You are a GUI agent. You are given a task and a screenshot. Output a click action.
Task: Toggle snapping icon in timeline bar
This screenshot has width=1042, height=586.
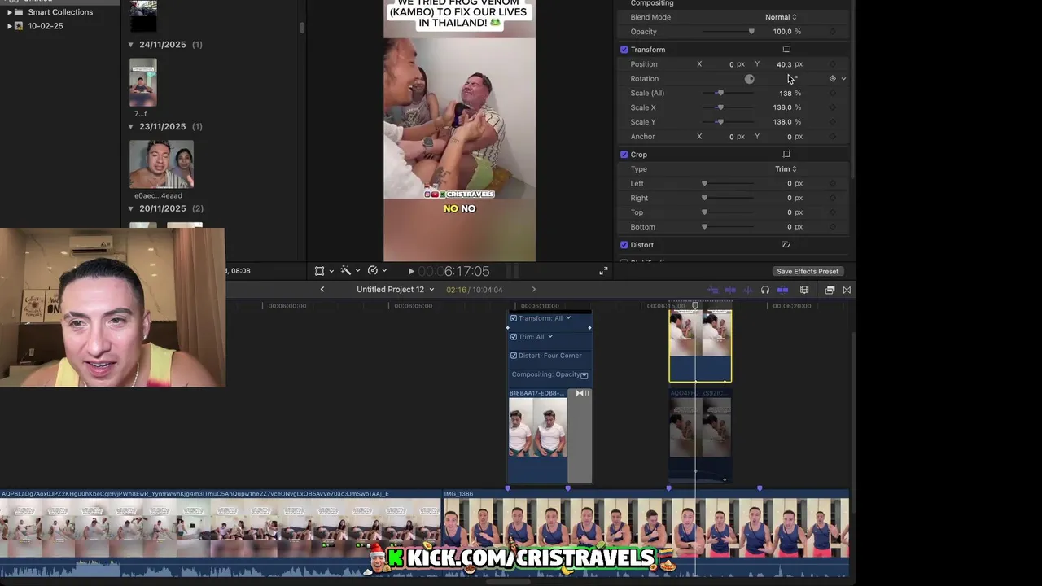pyautogui.click(x=782, y=290)
